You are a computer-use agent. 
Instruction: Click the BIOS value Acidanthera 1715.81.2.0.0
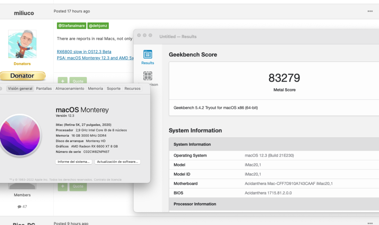[268, 193]
